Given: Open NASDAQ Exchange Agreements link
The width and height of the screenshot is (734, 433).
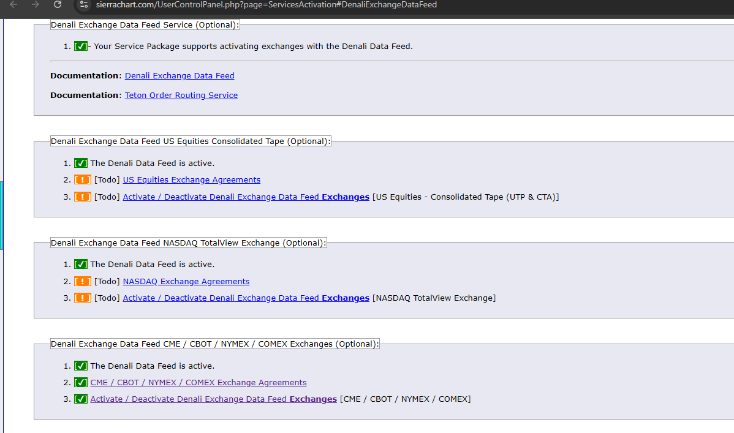Looking at the screenshot, I should tap(186, 281).
